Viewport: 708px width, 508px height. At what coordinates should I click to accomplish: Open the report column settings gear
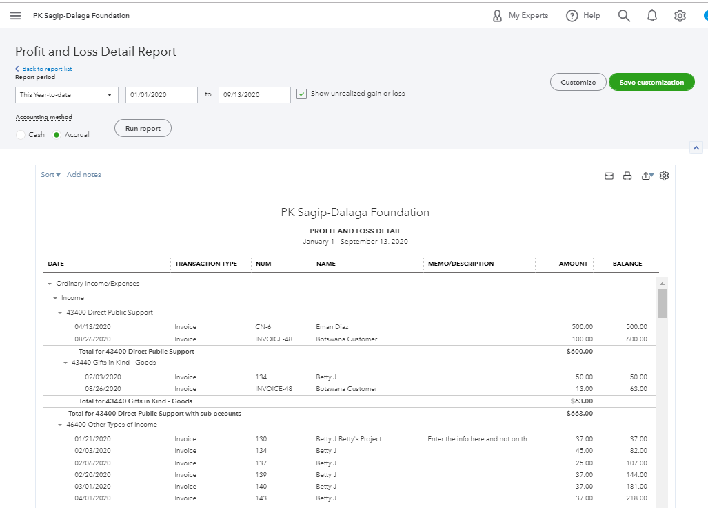coord(664,176)
